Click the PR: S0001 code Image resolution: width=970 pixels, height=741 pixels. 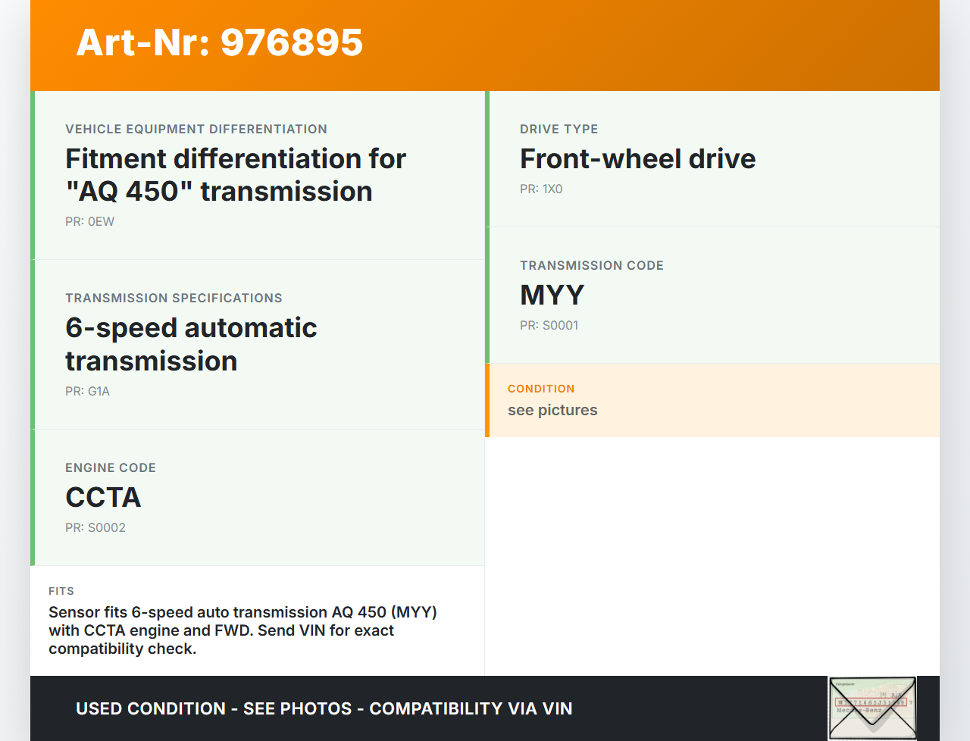[549, 326]
